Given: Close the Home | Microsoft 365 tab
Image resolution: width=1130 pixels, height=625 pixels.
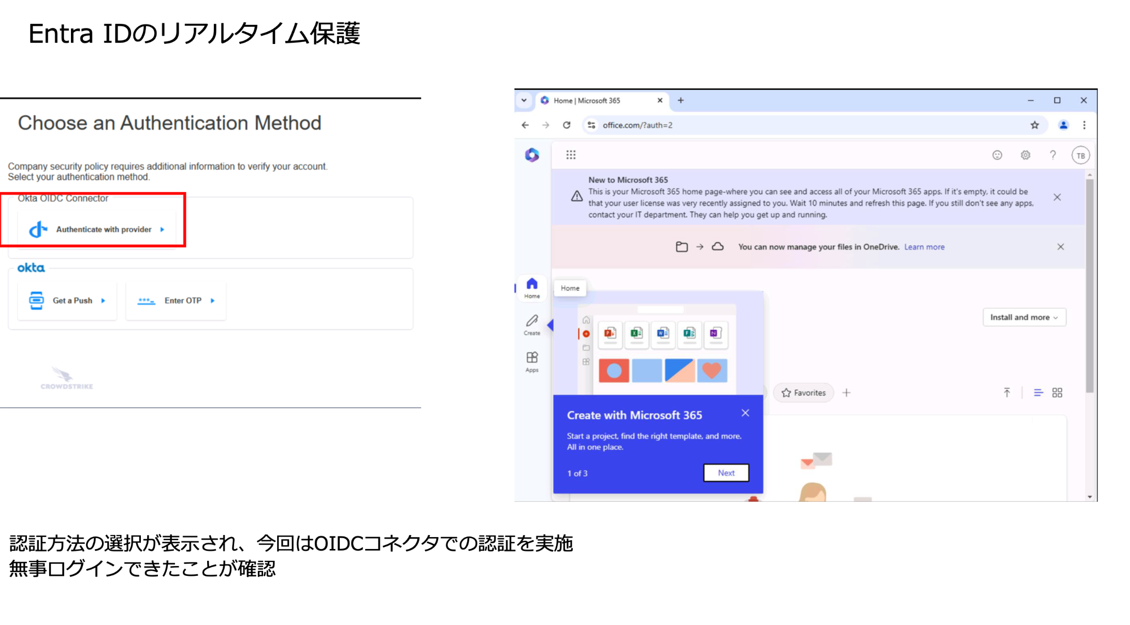Looking at the screenshot, I should click(x=660, y=100).
